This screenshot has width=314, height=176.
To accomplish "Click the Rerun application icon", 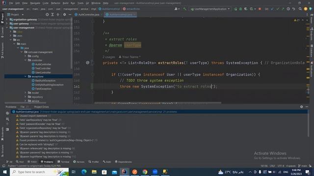I will (235, 9).
